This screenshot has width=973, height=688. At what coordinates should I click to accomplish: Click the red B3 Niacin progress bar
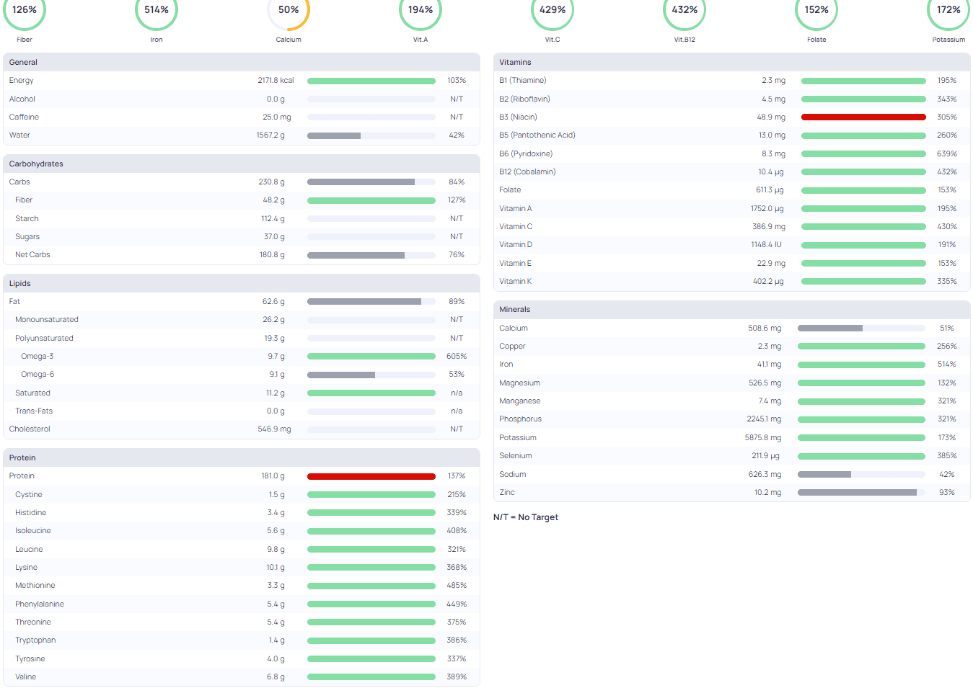pyautogui.click(x=863, y=117)
